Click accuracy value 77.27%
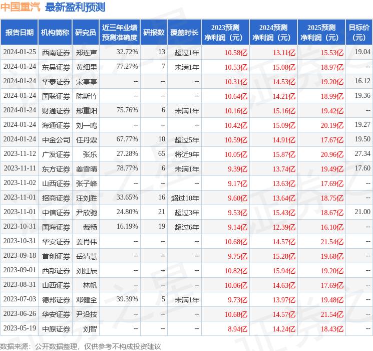 (x=127, y=66)
